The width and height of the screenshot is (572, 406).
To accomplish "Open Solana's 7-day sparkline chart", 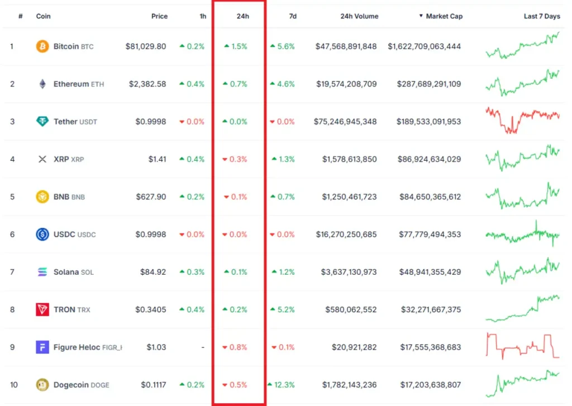I will coord(522,271).
